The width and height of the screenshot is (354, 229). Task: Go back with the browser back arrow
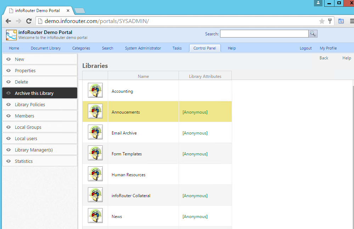[x=9, y=21]
